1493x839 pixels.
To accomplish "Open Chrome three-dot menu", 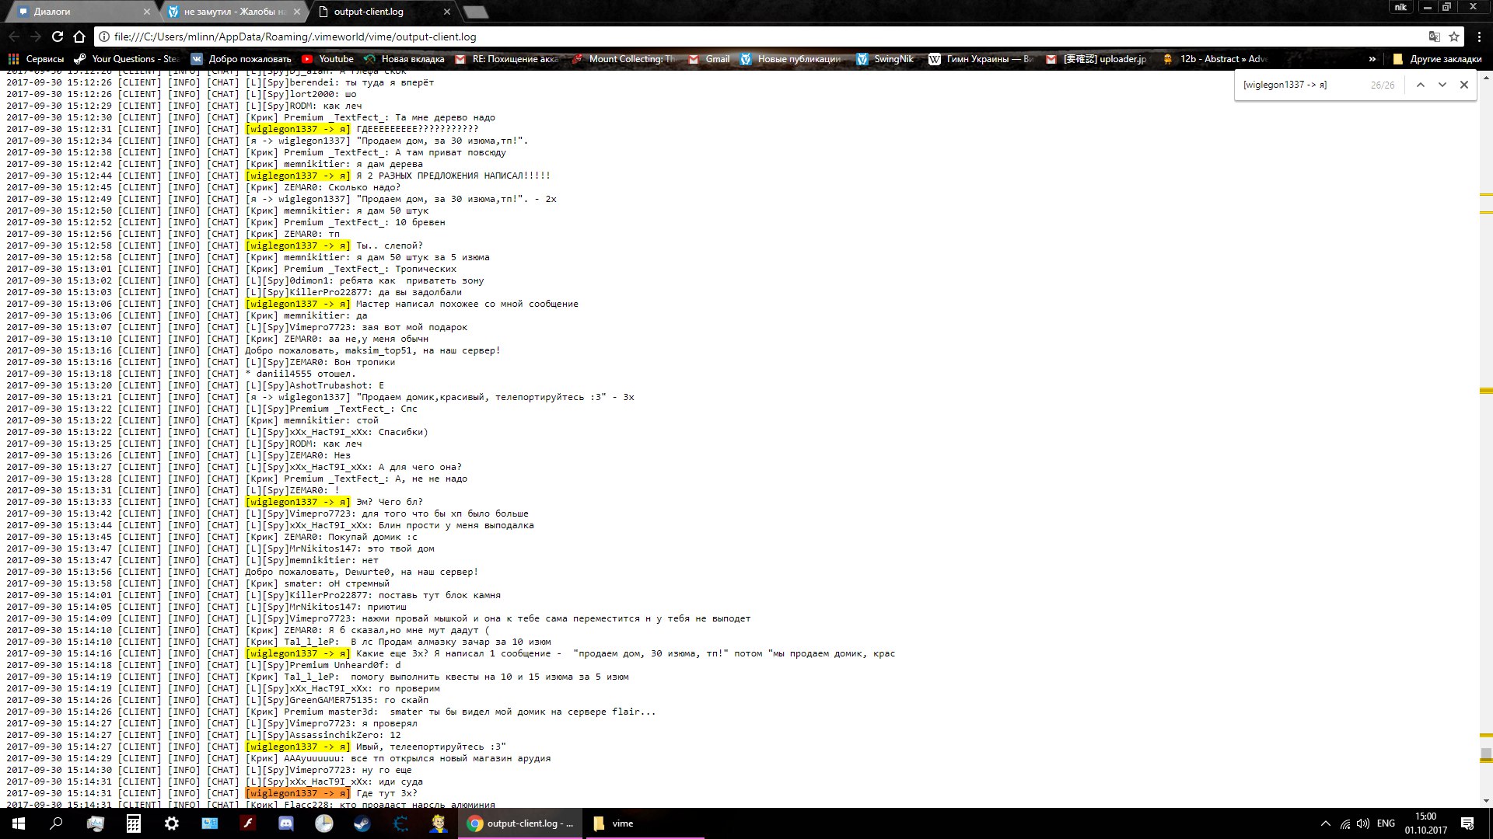I will tap(1479, 37).
